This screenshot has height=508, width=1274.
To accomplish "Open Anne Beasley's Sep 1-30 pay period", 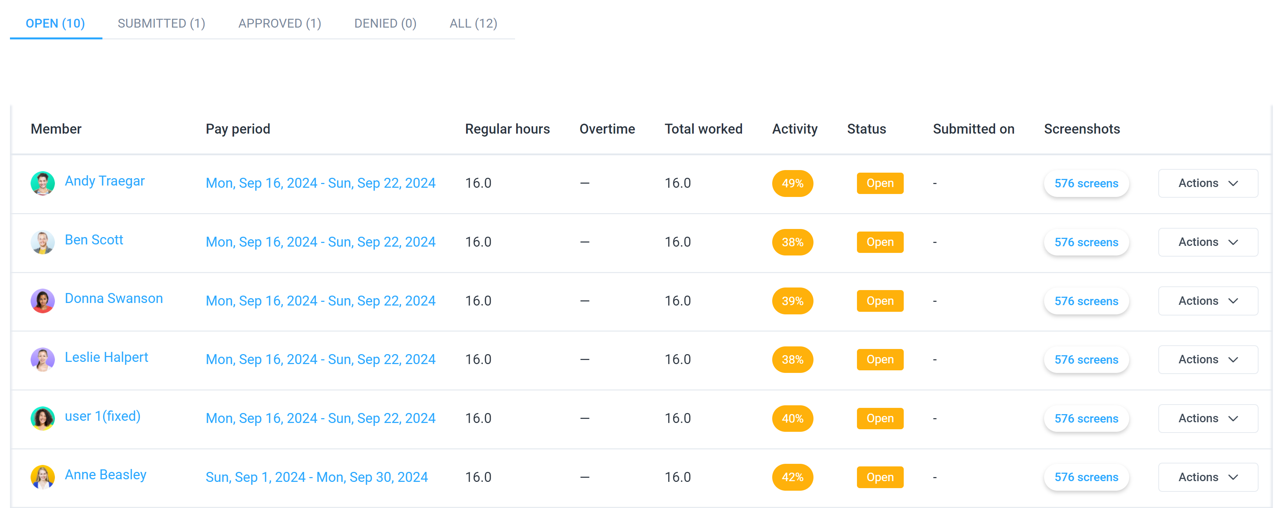I will click(316, 477).
